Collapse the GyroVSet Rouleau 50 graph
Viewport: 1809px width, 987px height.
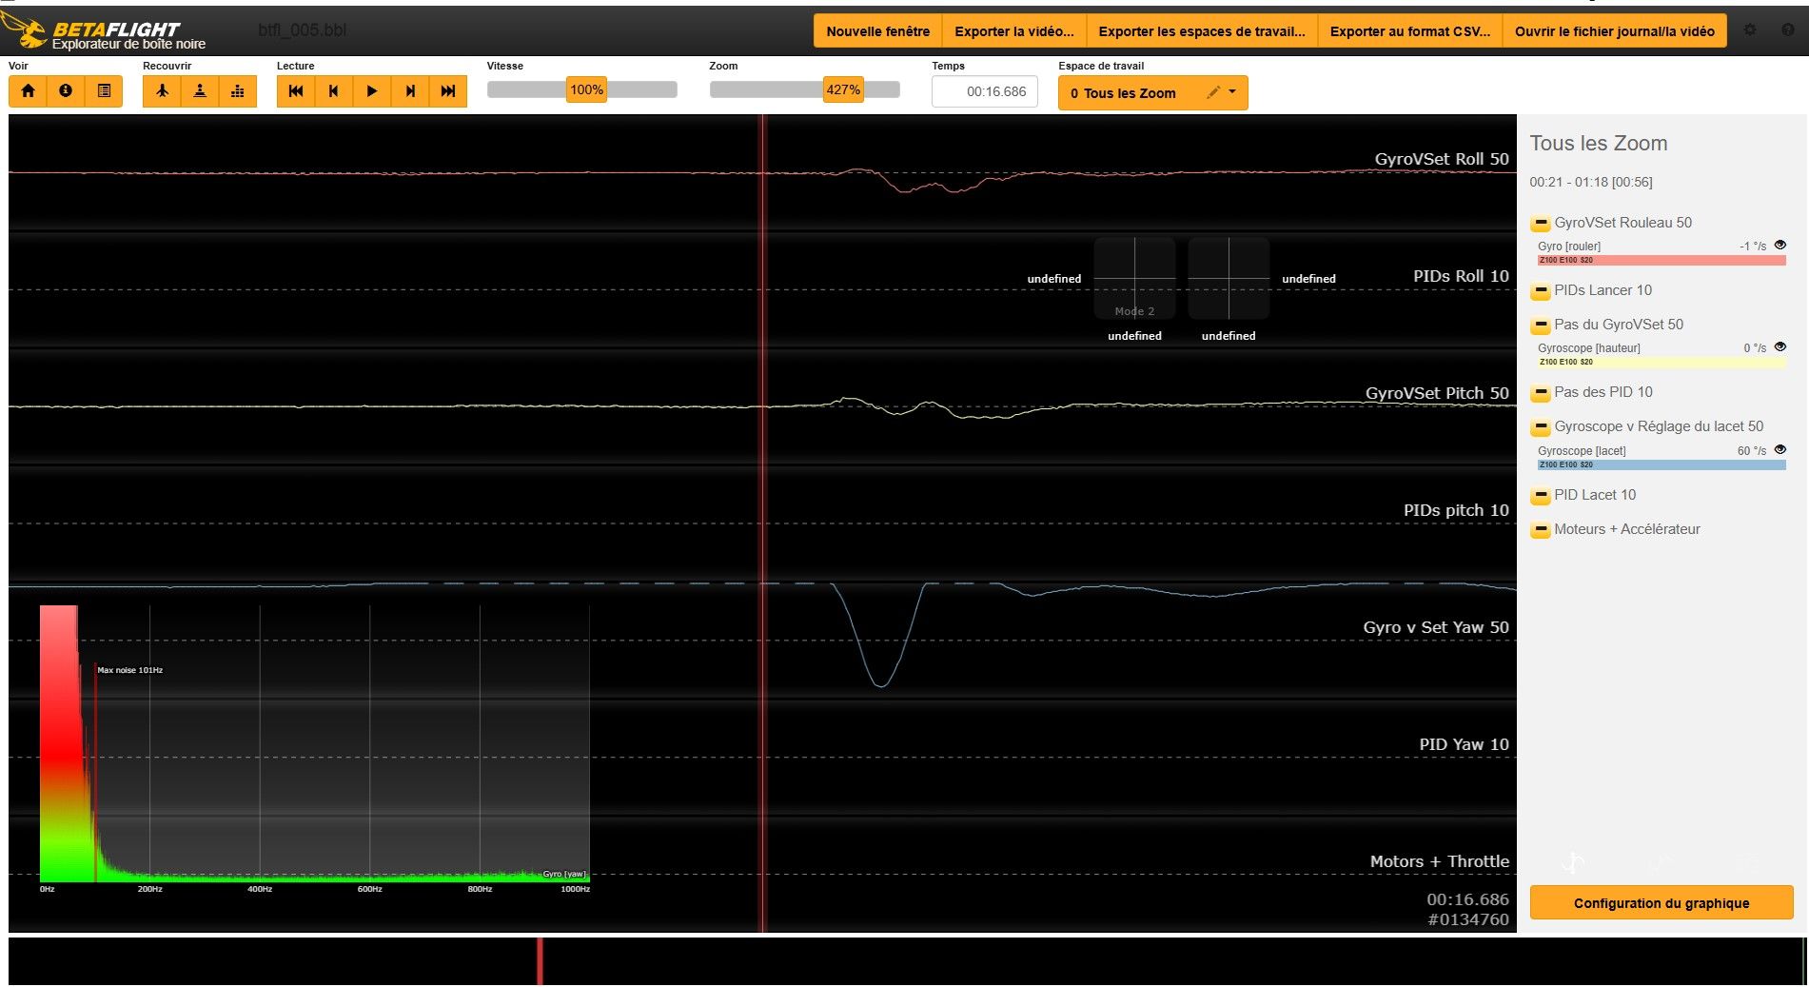(1540, 224)
